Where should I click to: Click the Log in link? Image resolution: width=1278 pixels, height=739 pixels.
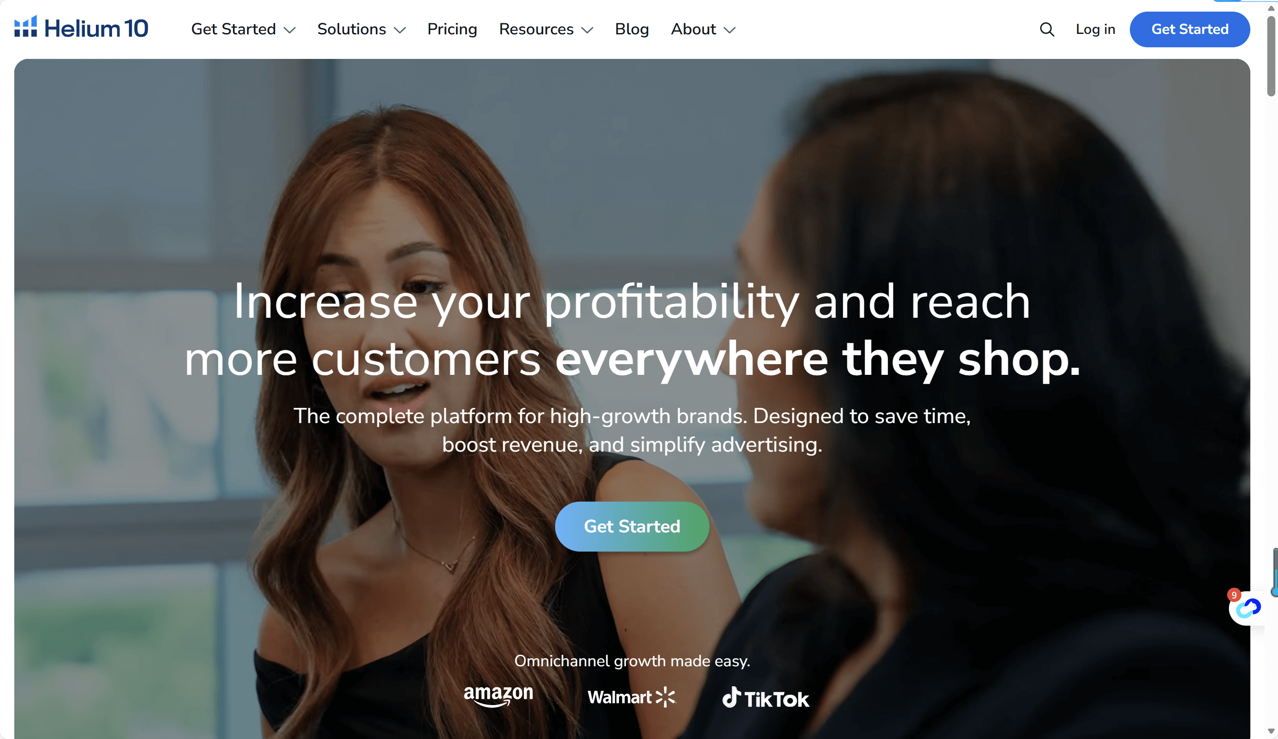click(1095, 29)
